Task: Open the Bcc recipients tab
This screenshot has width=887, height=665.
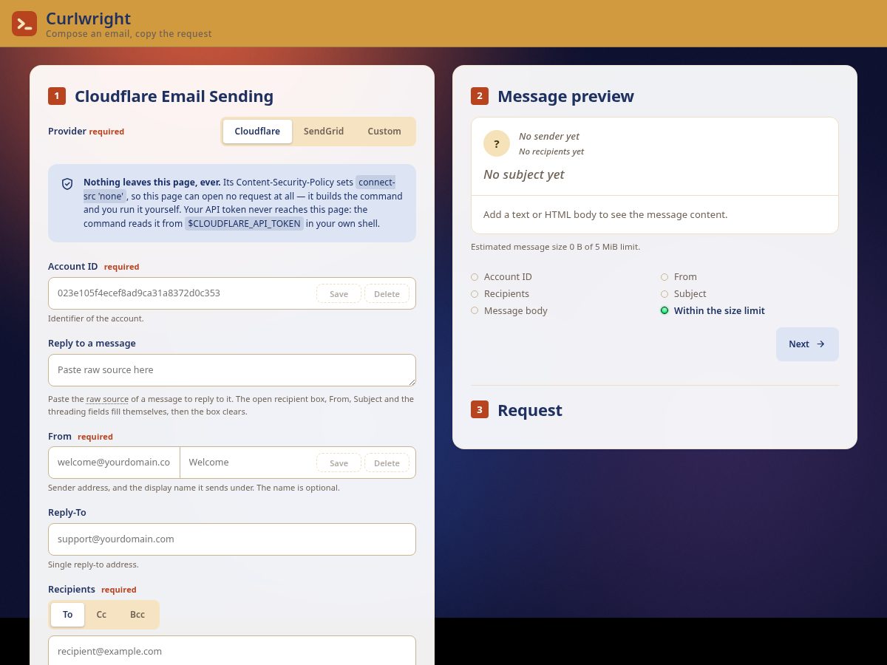Action: click(137, 615)
